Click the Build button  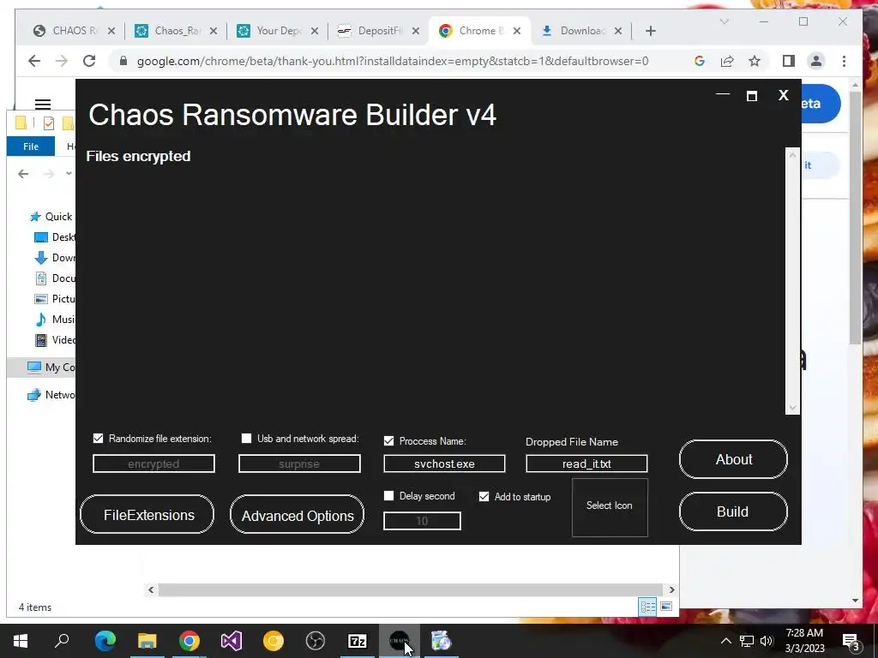pyautogui.click(x=733, y=511)
